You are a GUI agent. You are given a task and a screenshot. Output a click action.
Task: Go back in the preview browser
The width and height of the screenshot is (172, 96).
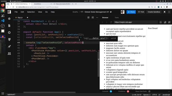[102, 22]
